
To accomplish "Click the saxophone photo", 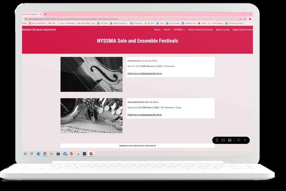I will [x=92, y=116].
